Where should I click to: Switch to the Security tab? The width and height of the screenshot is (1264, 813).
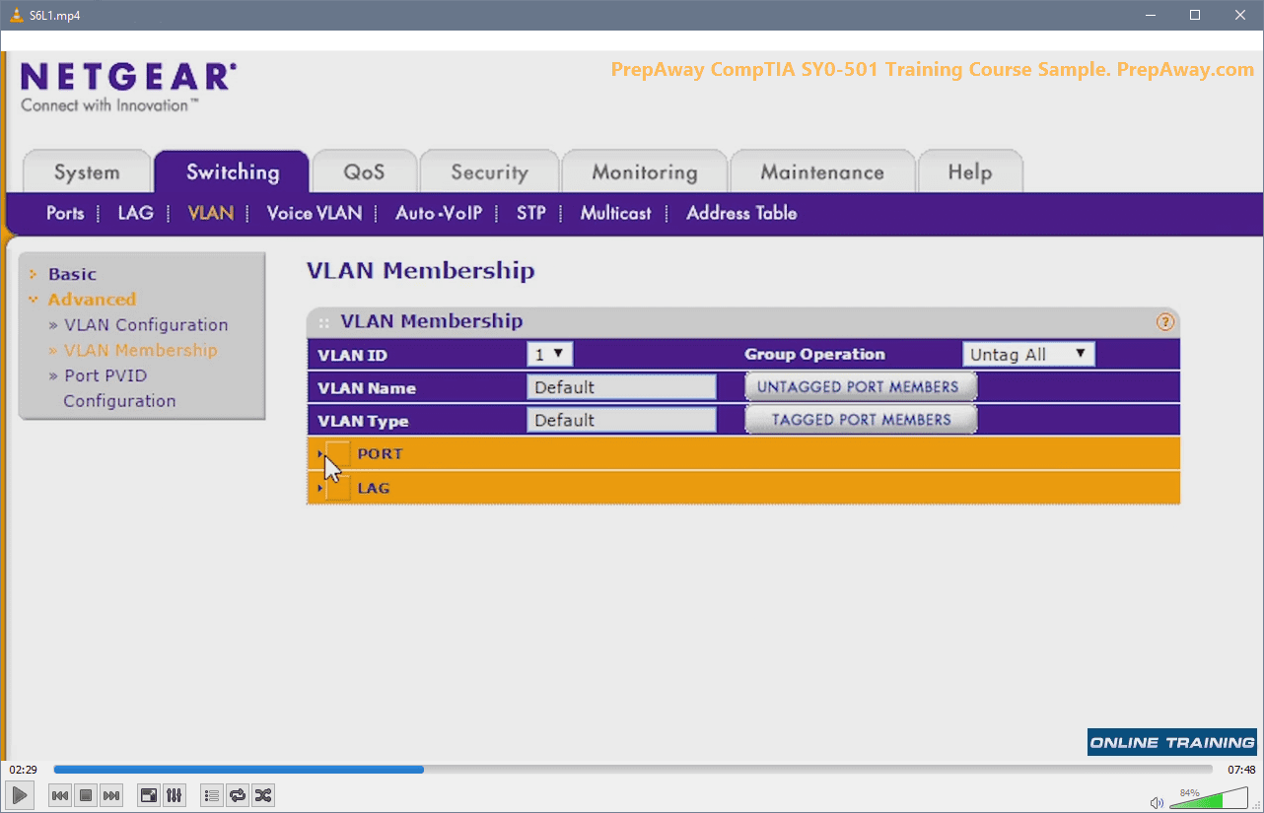(489, 172)
